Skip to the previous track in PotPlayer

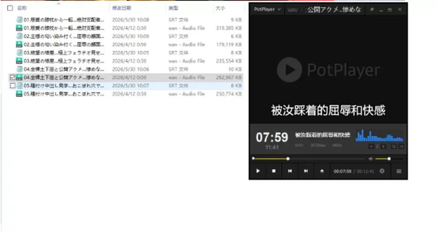tap(290, 171)
